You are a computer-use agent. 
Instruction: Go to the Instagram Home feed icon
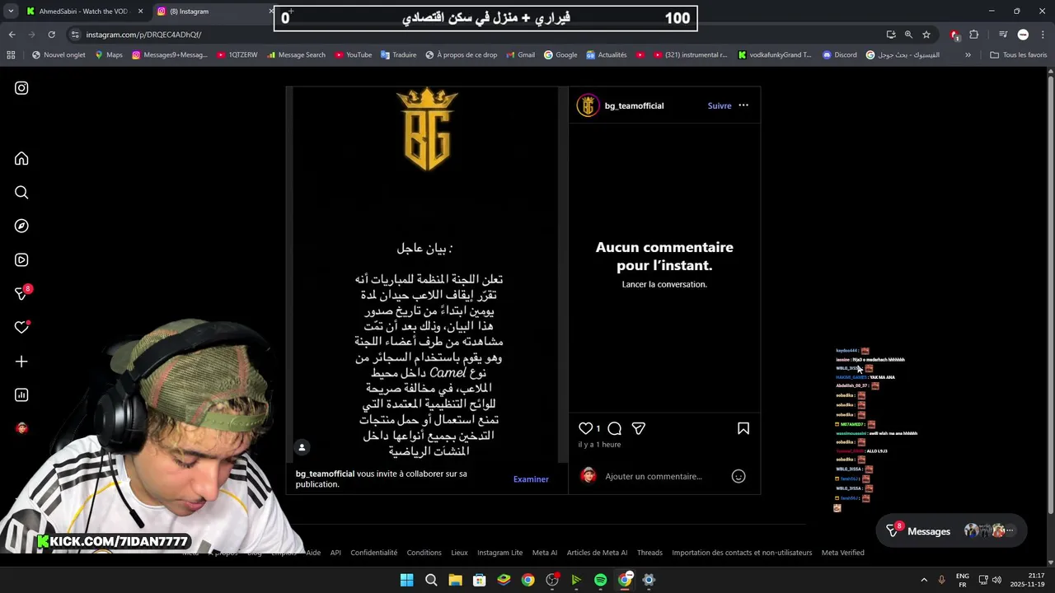[x=21, y=158]
